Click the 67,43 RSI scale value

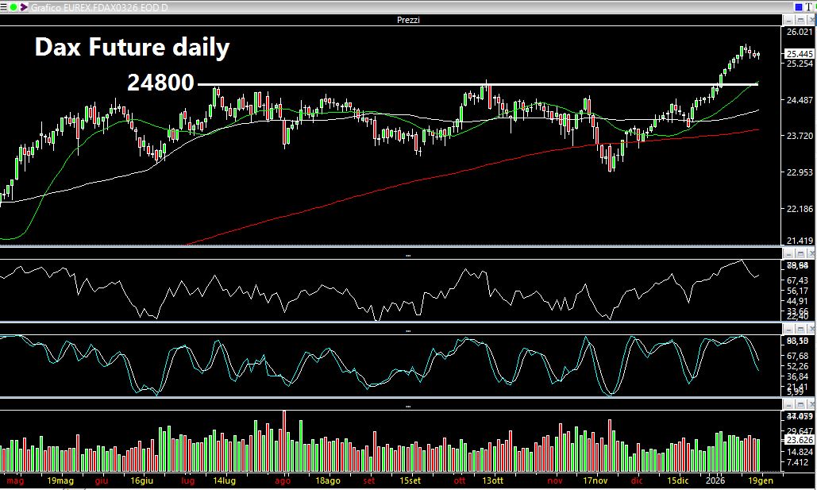tap(797, 280)
